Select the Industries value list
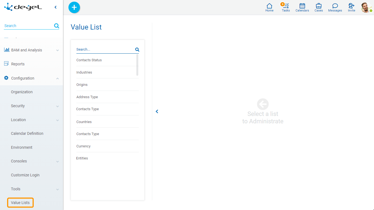The image size is (374, 210). [84, 72]
